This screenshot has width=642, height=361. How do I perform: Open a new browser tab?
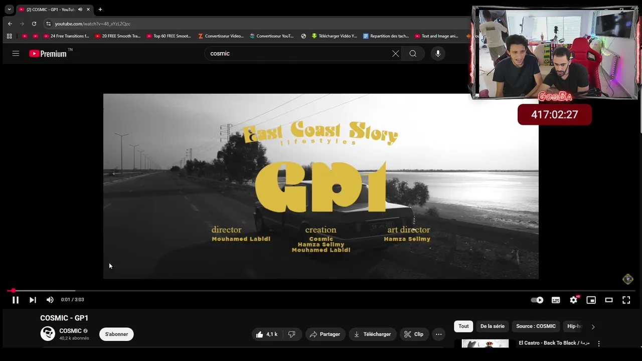click(x=100, y=10)
